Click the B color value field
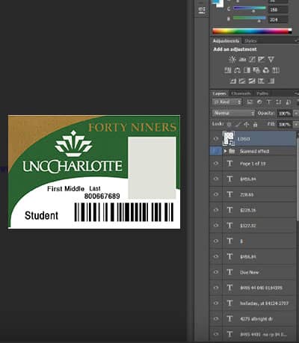The width and height of the screenshot is (299, 343). (x=278, y=19)
